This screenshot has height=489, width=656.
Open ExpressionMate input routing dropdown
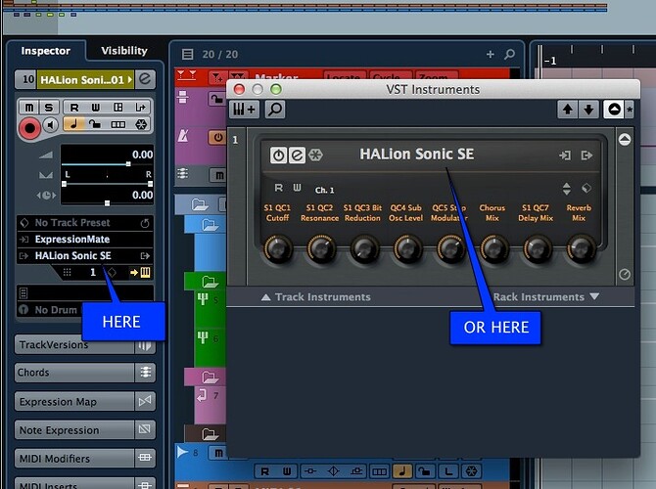coord(85,239)
